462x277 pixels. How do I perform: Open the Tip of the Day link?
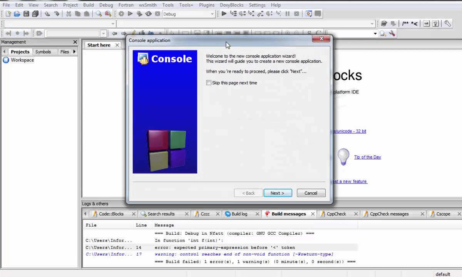point(368,157)
